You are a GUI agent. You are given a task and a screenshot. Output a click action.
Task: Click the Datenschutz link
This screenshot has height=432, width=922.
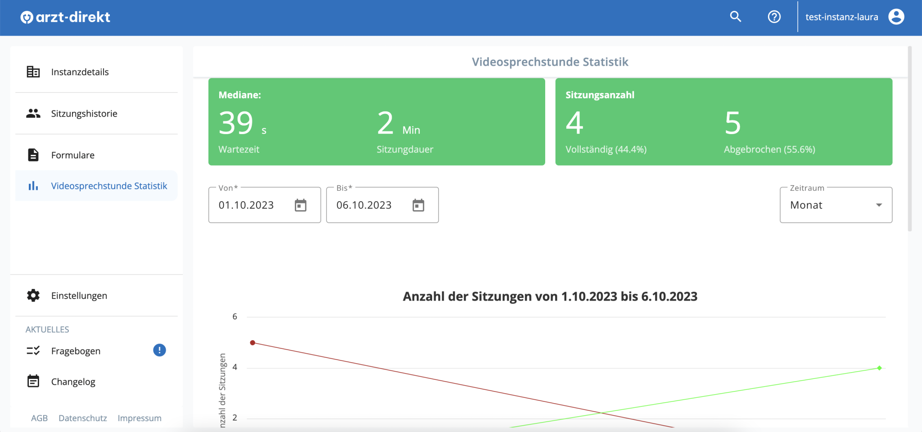[x=82, y=418]
